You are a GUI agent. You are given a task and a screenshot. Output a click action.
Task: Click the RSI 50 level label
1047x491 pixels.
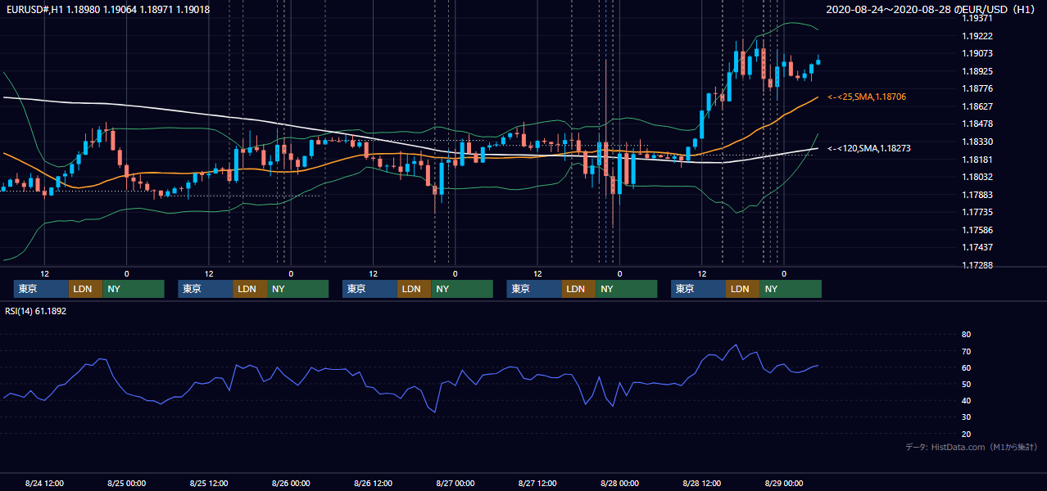click(x=966, y=385)
